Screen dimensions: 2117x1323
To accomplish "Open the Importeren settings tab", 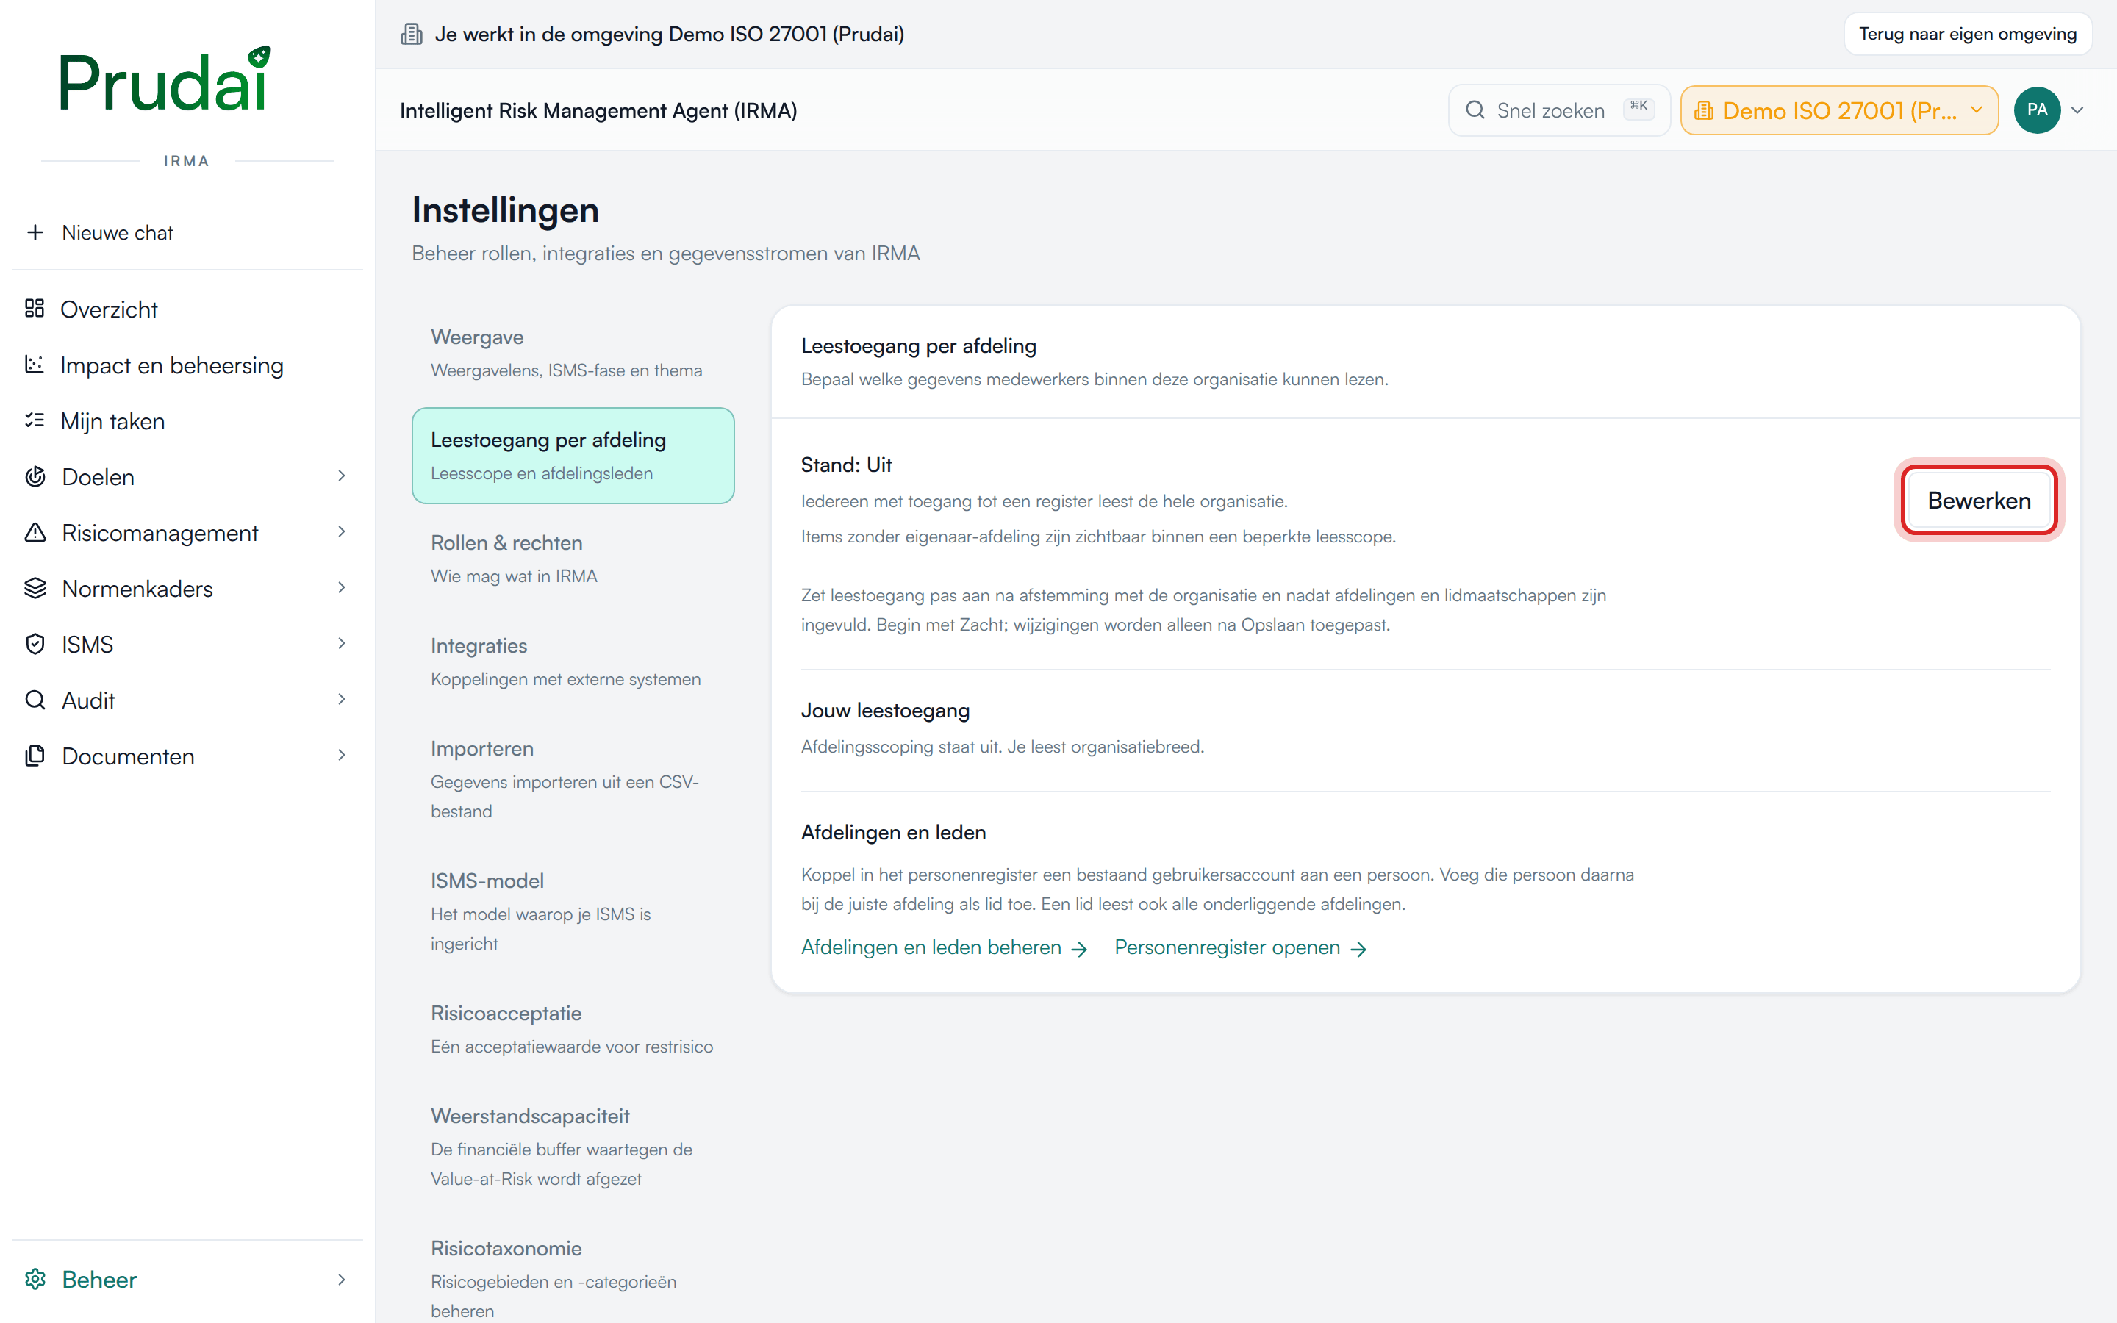I will (x=573, y=779).
